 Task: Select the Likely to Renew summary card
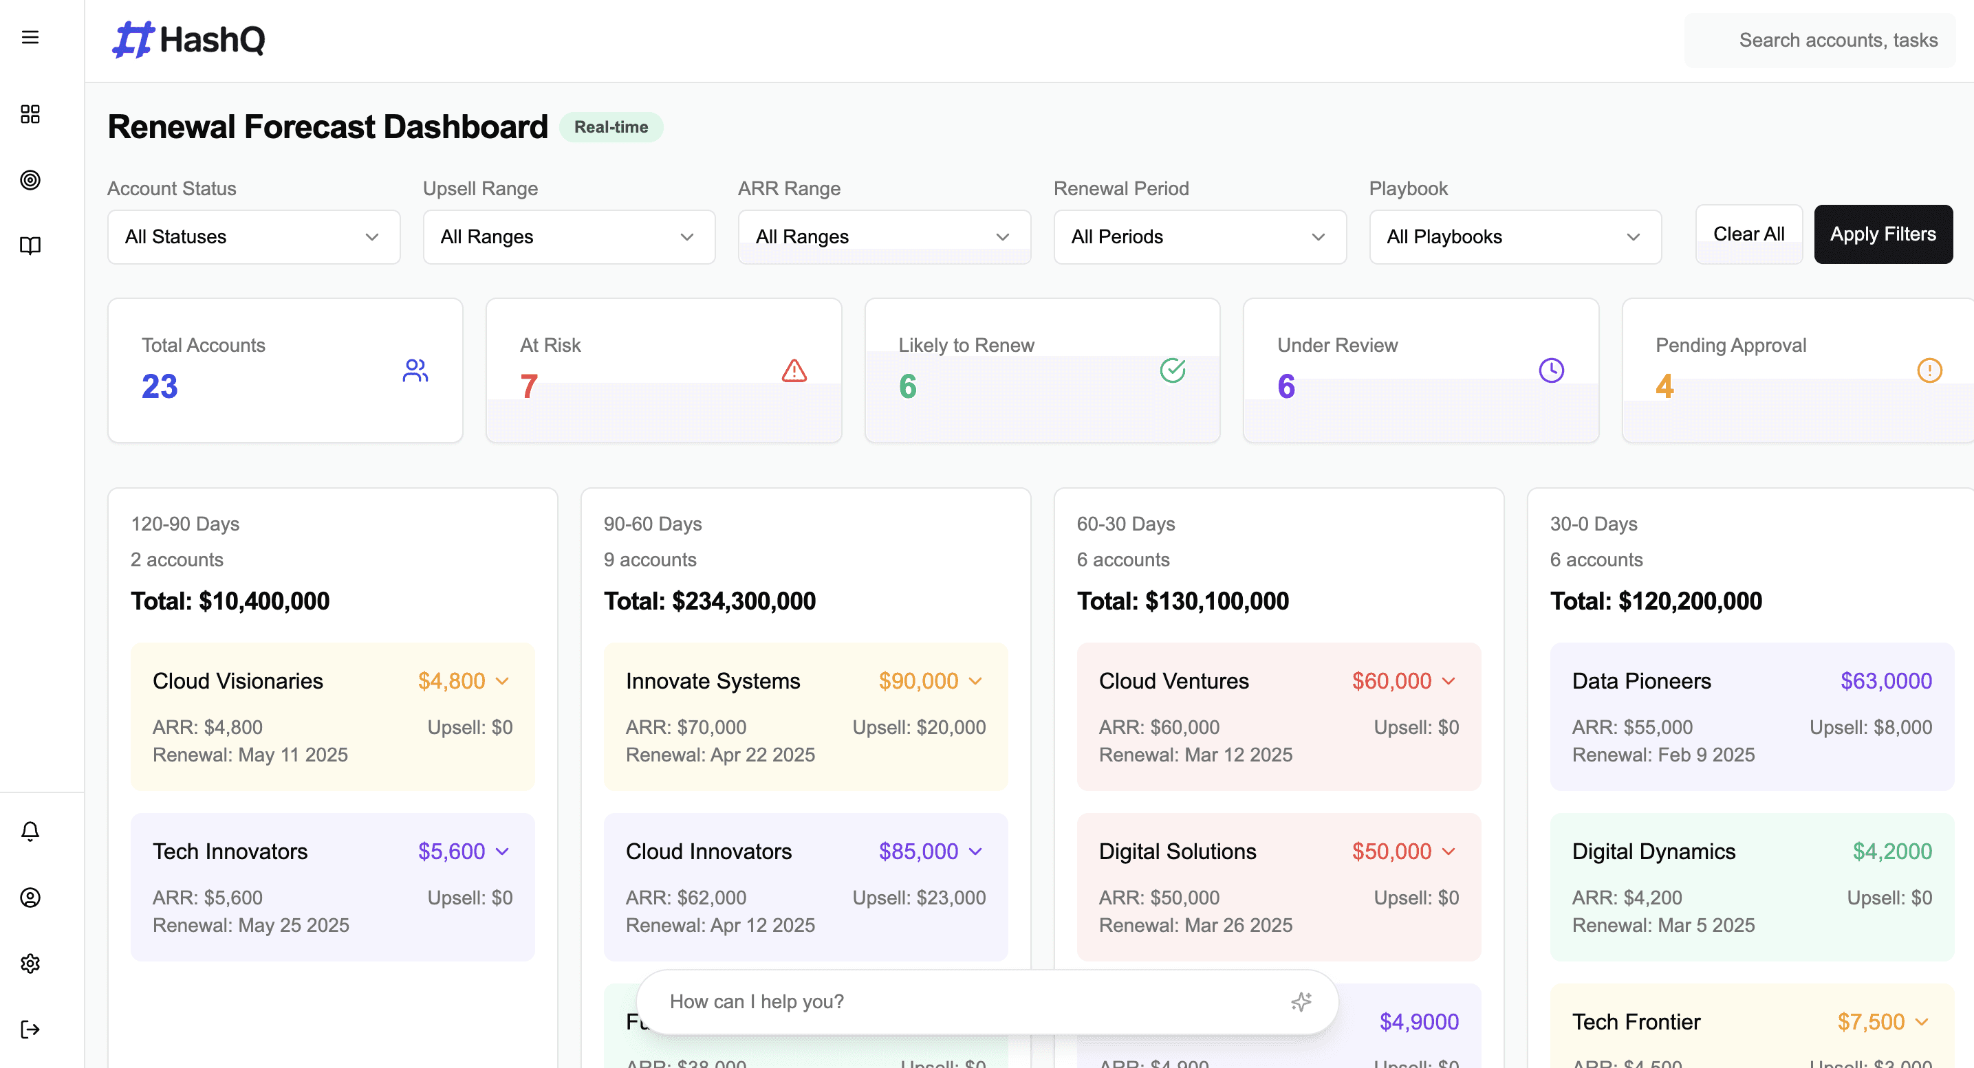click(x=1042, y=370)
